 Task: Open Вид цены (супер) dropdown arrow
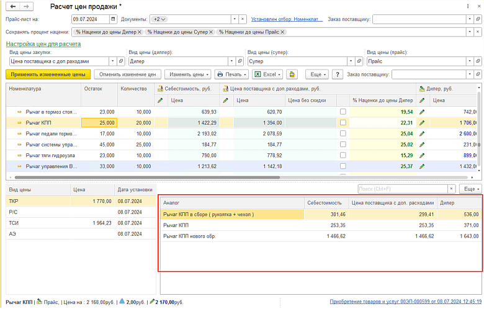click(351, 61)
